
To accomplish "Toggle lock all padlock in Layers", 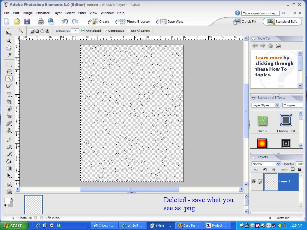I will (x=300, y=170).
